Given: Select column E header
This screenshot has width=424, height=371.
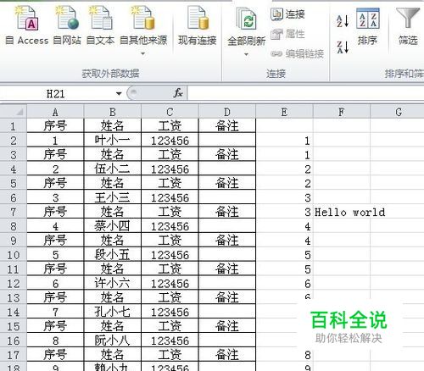Looking at the screenshot, I should coord(284,112).
